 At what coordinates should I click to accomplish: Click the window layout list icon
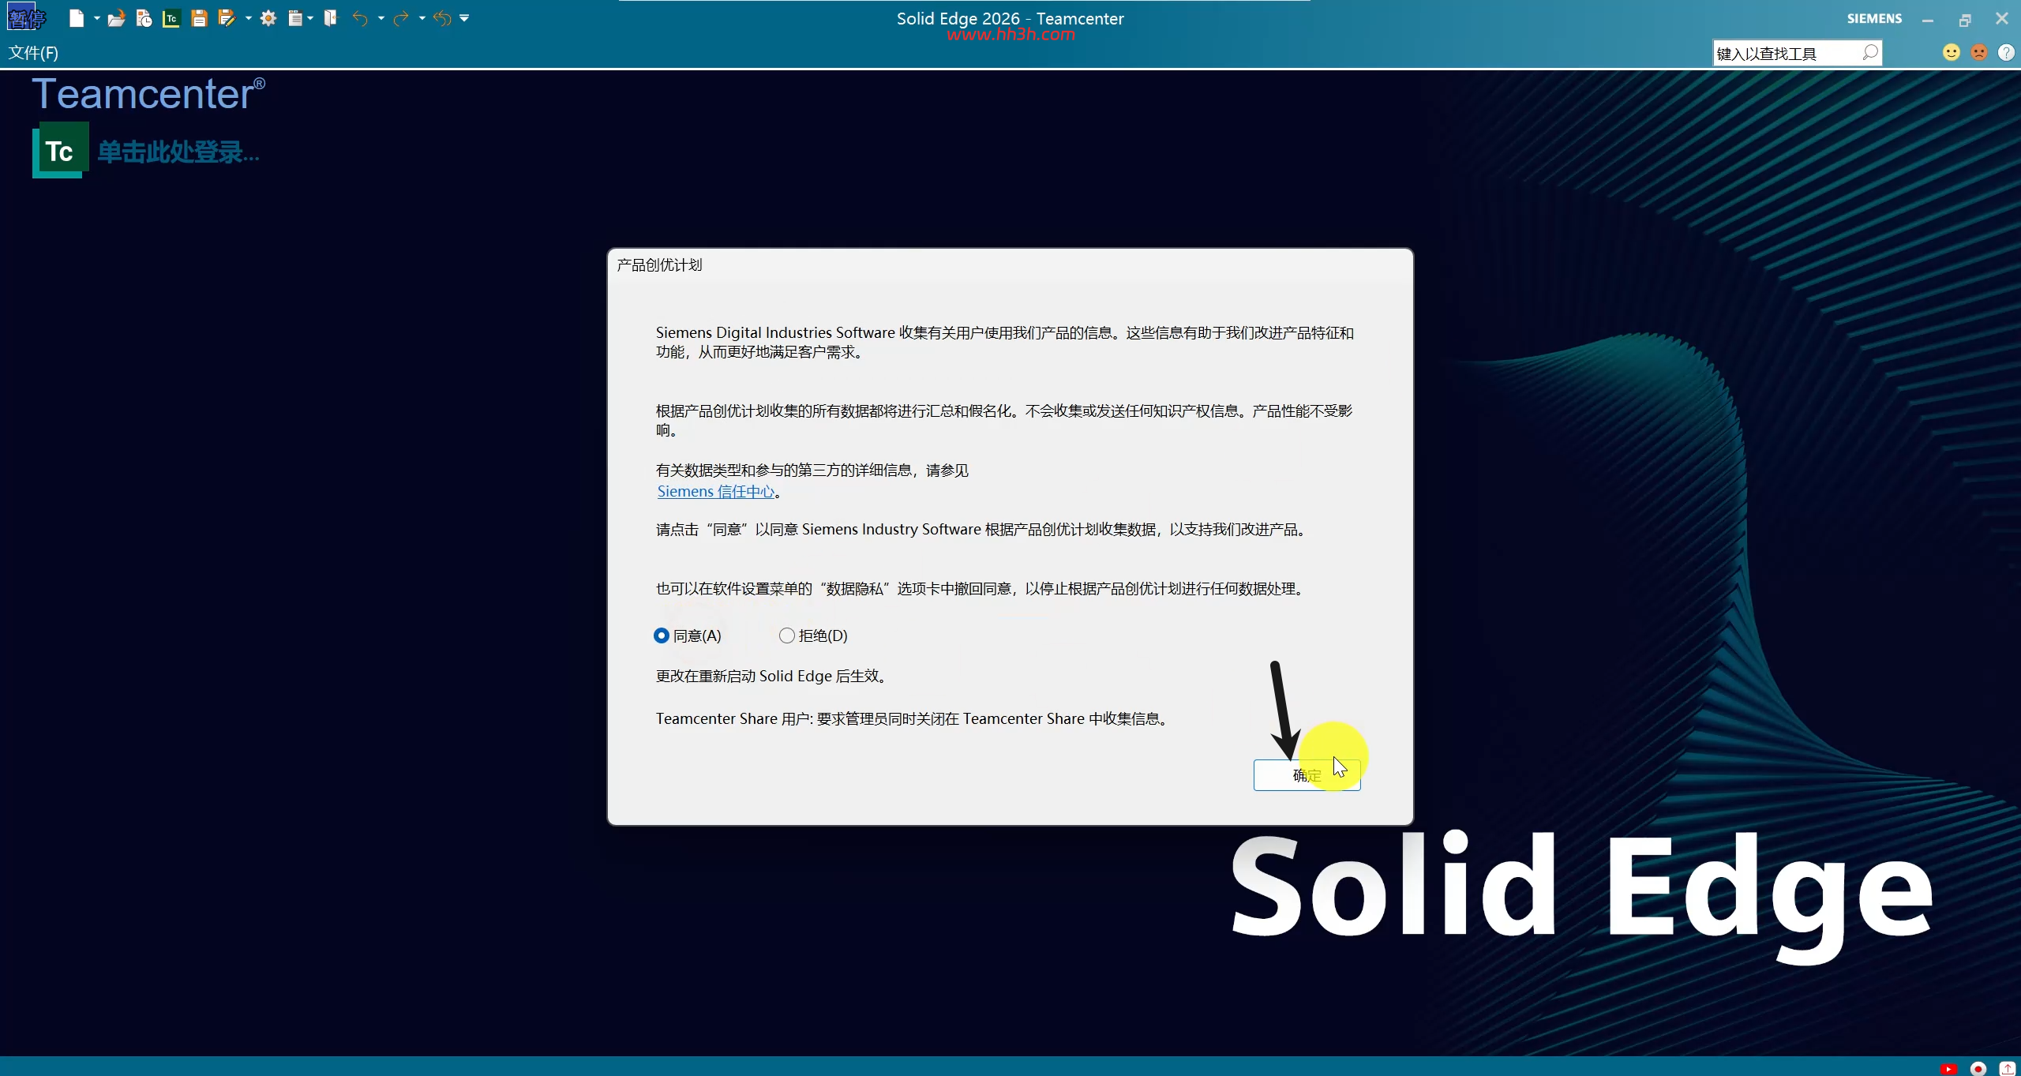tap(295, 18)
